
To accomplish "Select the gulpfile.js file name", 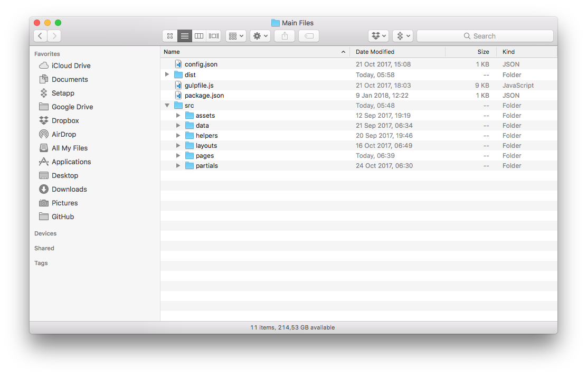I will pos(199,86).
